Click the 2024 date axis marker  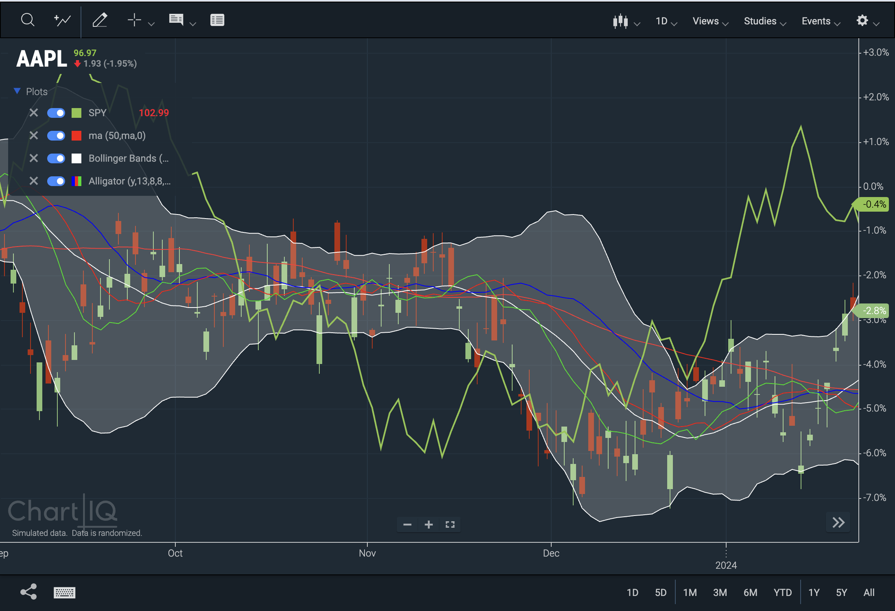click(726, 565)
